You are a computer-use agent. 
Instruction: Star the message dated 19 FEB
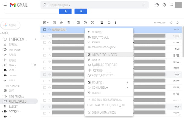[x=49, y=43]
